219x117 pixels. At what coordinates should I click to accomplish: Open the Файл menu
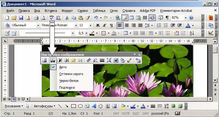pos(10,11)
